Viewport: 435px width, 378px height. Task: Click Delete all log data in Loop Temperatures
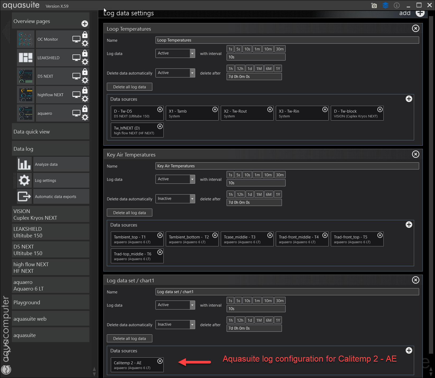coord(129,87)
